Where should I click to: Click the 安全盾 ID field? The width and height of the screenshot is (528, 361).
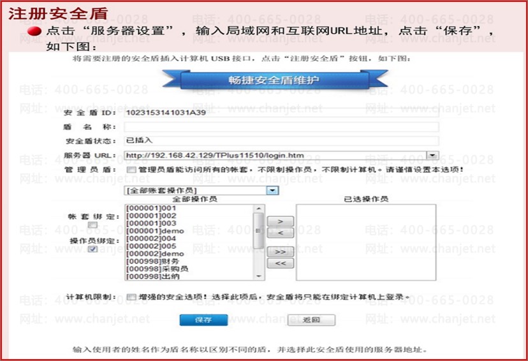point(281,113)
